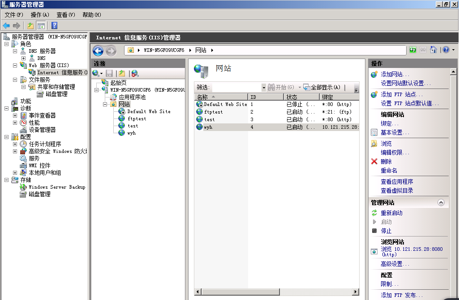Click the MMC toolbar back arrow

click(6, 25)
